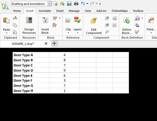Expand the arrow beside the Block hand icon
This screenshot has width=157, height=121.
pyautogui.click(x=60, y=18)
